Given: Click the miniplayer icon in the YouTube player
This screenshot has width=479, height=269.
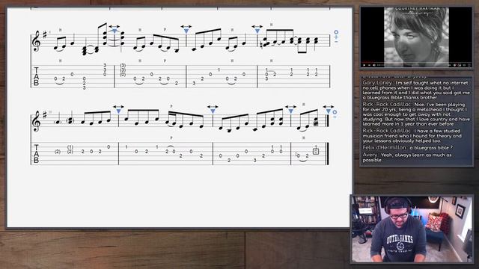Looking at the screenshot, I should (460, 65).
